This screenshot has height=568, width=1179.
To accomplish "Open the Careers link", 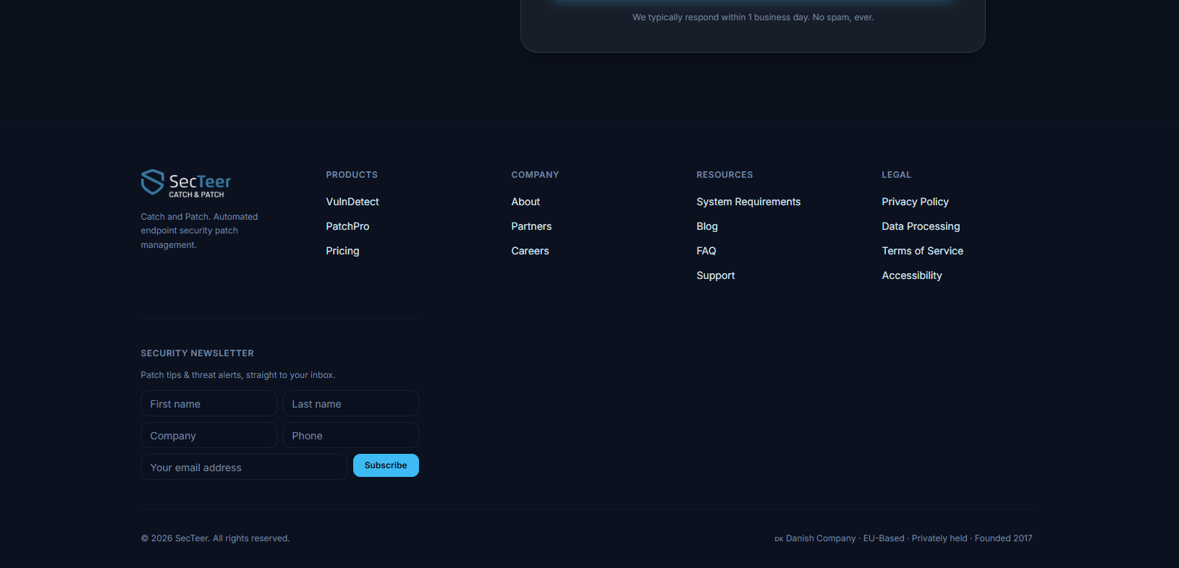I will [530, 251].
